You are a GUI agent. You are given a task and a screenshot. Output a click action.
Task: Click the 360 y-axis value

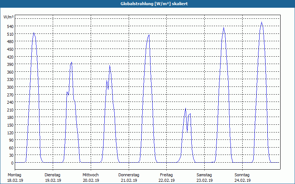coord(10,72)
